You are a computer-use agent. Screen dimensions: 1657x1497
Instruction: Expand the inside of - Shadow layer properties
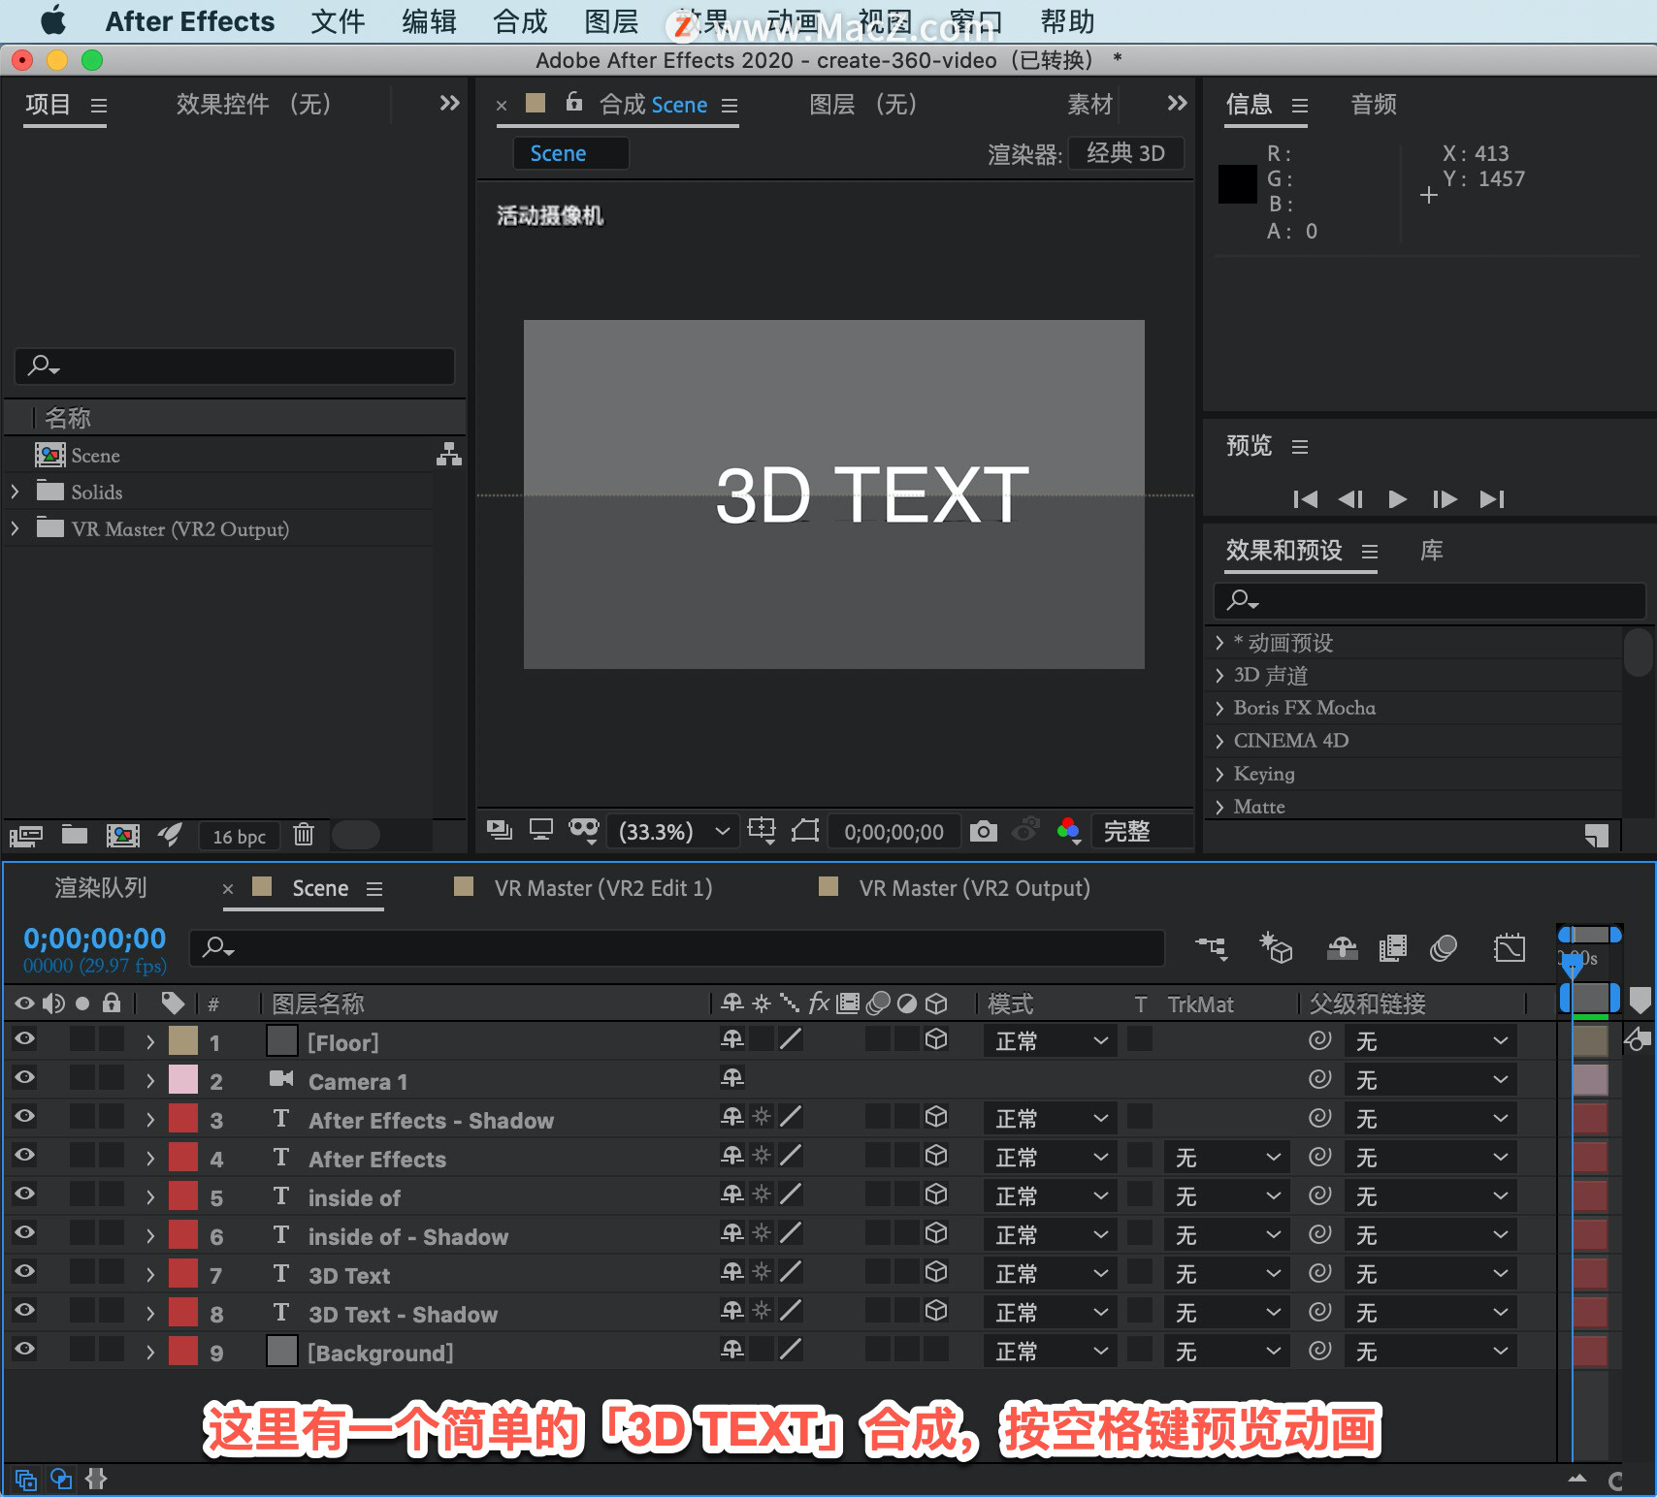pyautogui.click(x=149, y=1235)
